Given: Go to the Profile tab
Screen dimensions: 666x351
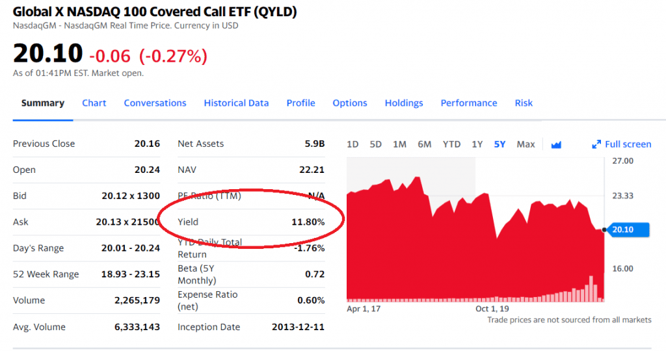Looking at the screenshot, I should click(300, 103).
